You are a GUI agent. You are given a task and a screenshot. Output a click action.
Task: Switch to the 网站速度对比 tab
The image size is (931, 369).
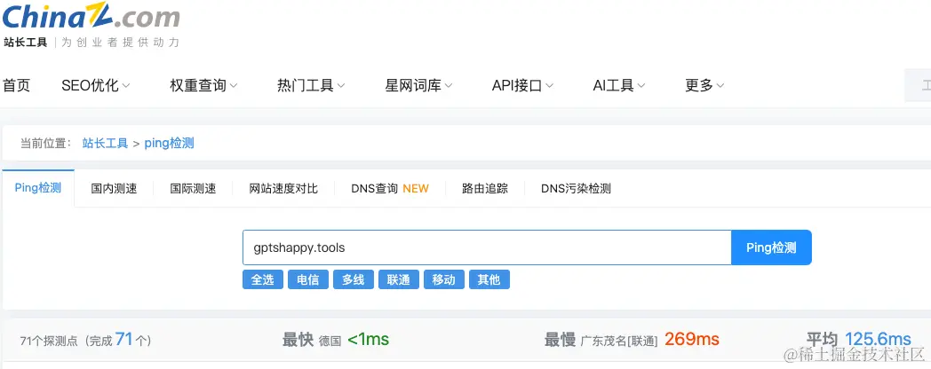[x=283, y=189]
